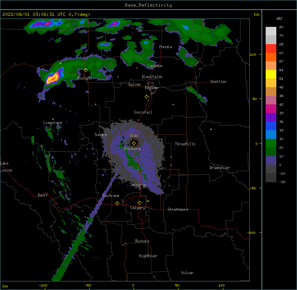Viewport: 297px width, 290px height.
Task: Click the 0.7(deg) elevation angle text
Action: (x=79, y=14)
